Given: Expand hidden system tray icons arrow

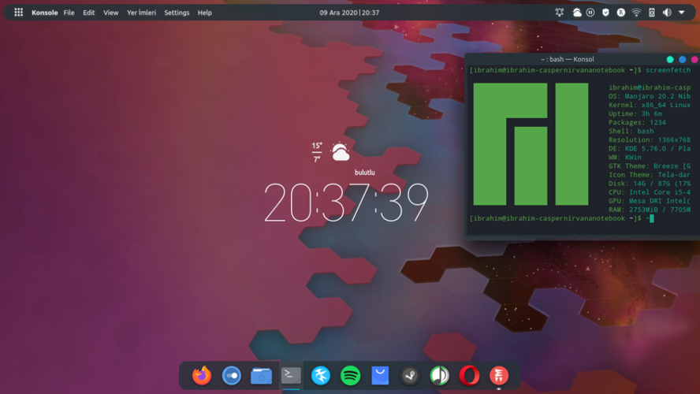Looking at the screenshot, I should 682,13.
